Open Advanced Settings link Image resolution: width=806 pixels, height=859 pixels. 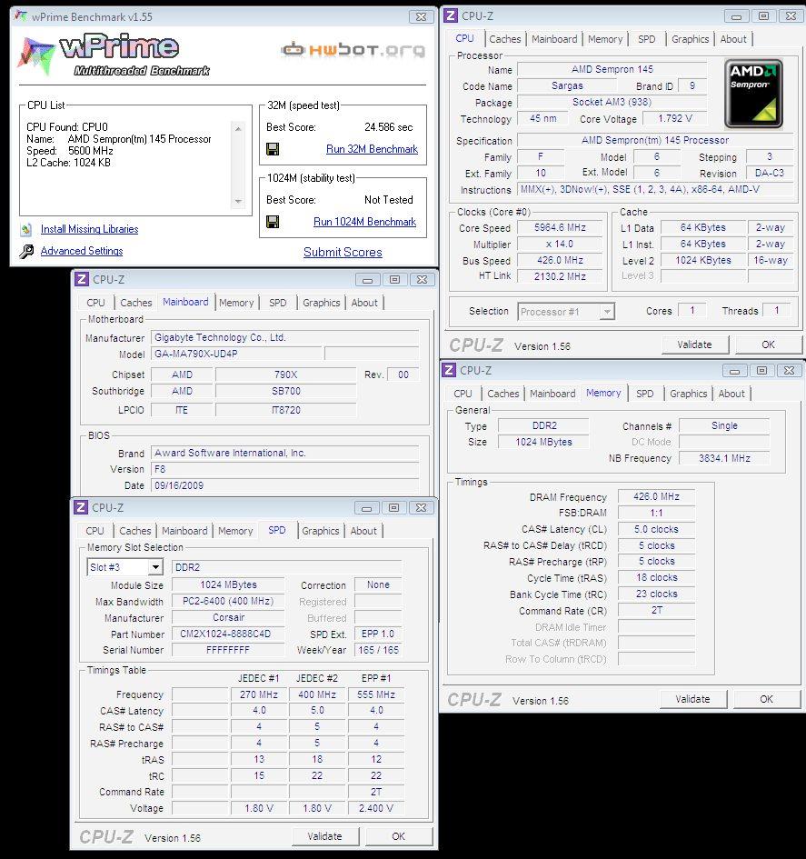pyautogui.click(x=82, y=251)
